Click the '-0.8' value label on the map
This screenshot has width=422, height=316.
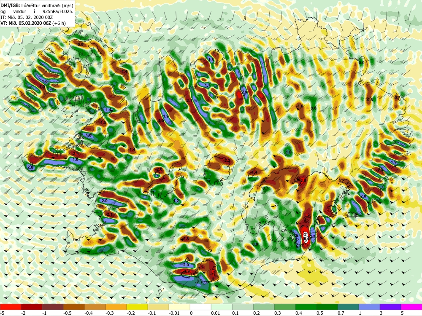pos(370,100)
